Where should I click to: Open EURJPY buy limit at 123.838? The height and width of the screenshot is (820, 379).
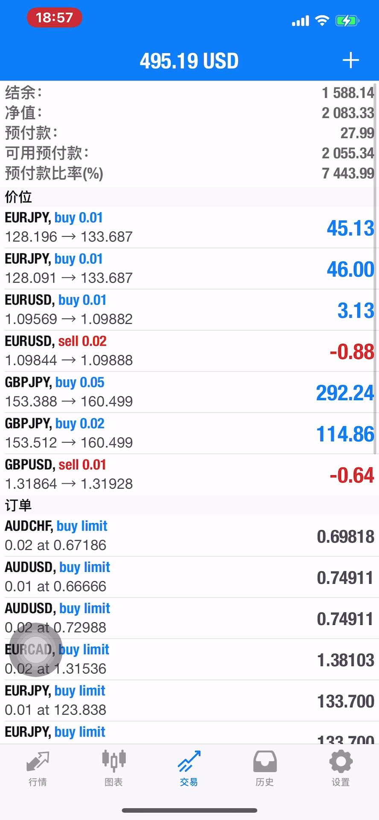[x=189, y=700]
